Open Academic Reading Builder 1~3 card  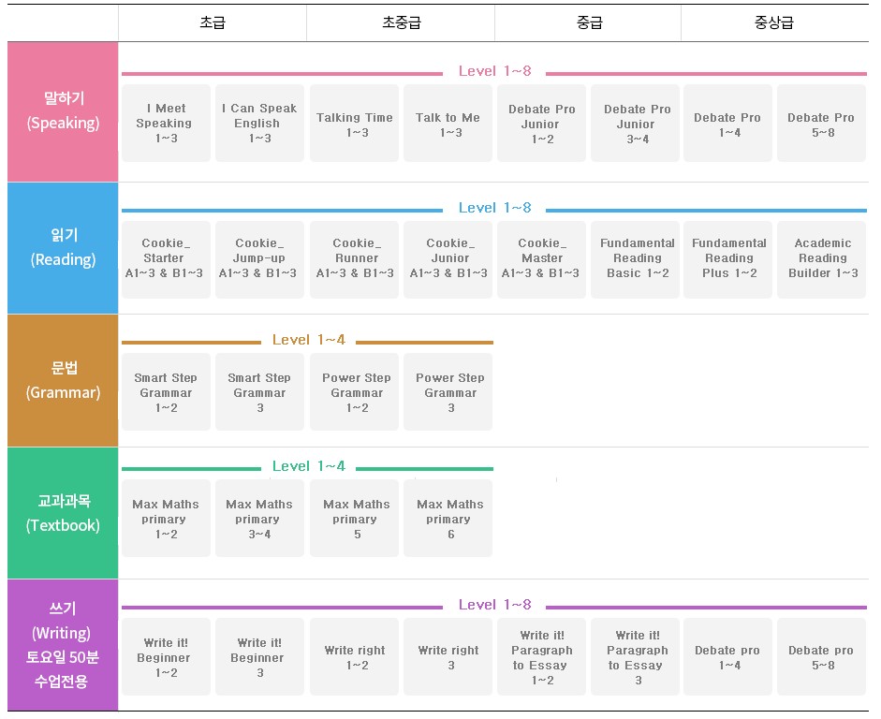click(821, 259)
